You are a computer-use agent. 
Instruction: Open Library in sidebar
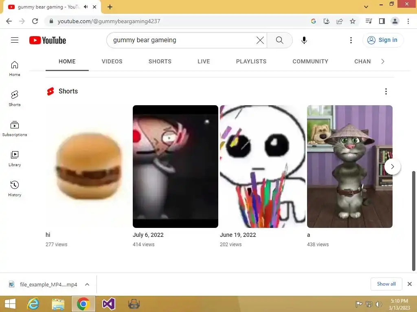[15, 159]
